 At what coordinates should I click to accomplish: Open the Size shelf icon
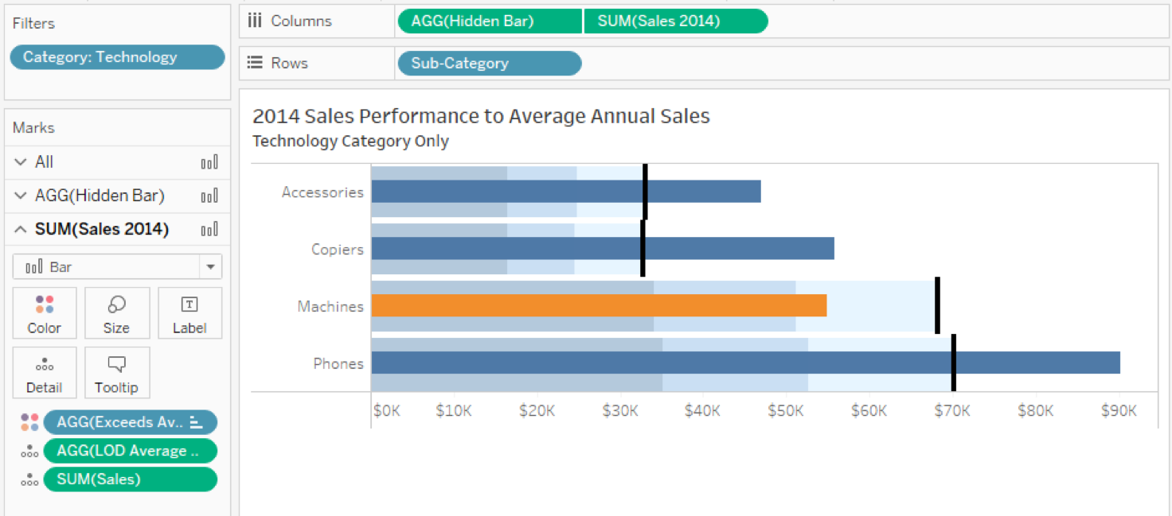pyautogui.click(x=116, y=312)
